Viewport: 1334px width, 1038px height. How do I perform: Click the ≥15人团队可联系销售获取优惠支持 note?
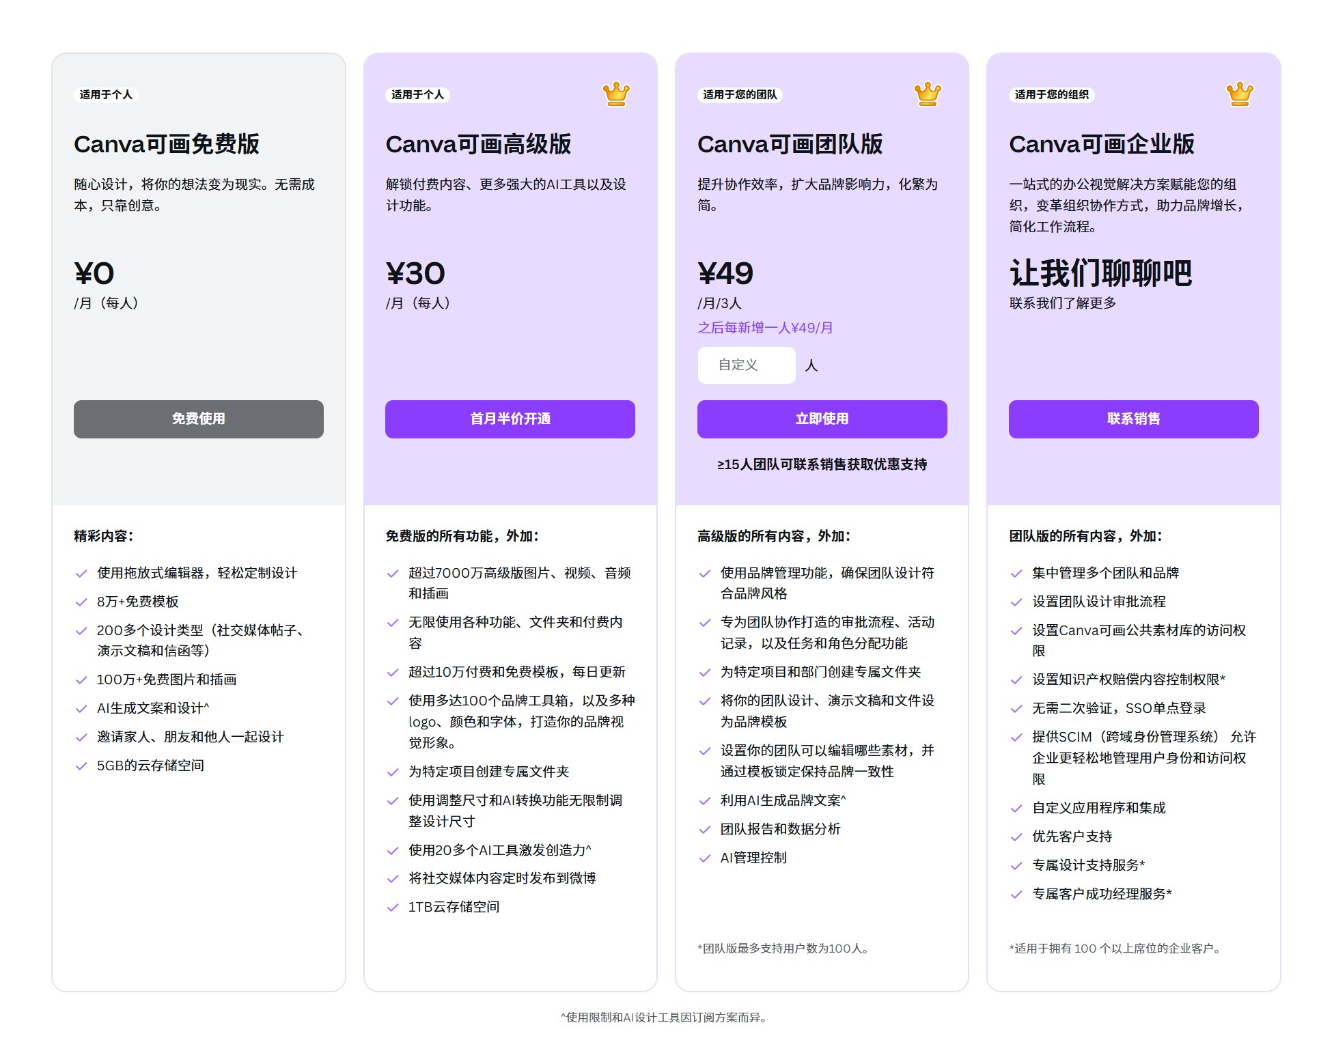(x=822, y=464)
